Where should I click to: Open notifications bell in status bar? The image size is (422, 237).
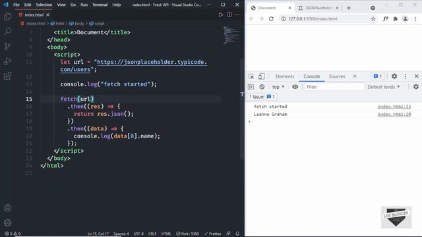pyautogui.click(x=237, y=234)
